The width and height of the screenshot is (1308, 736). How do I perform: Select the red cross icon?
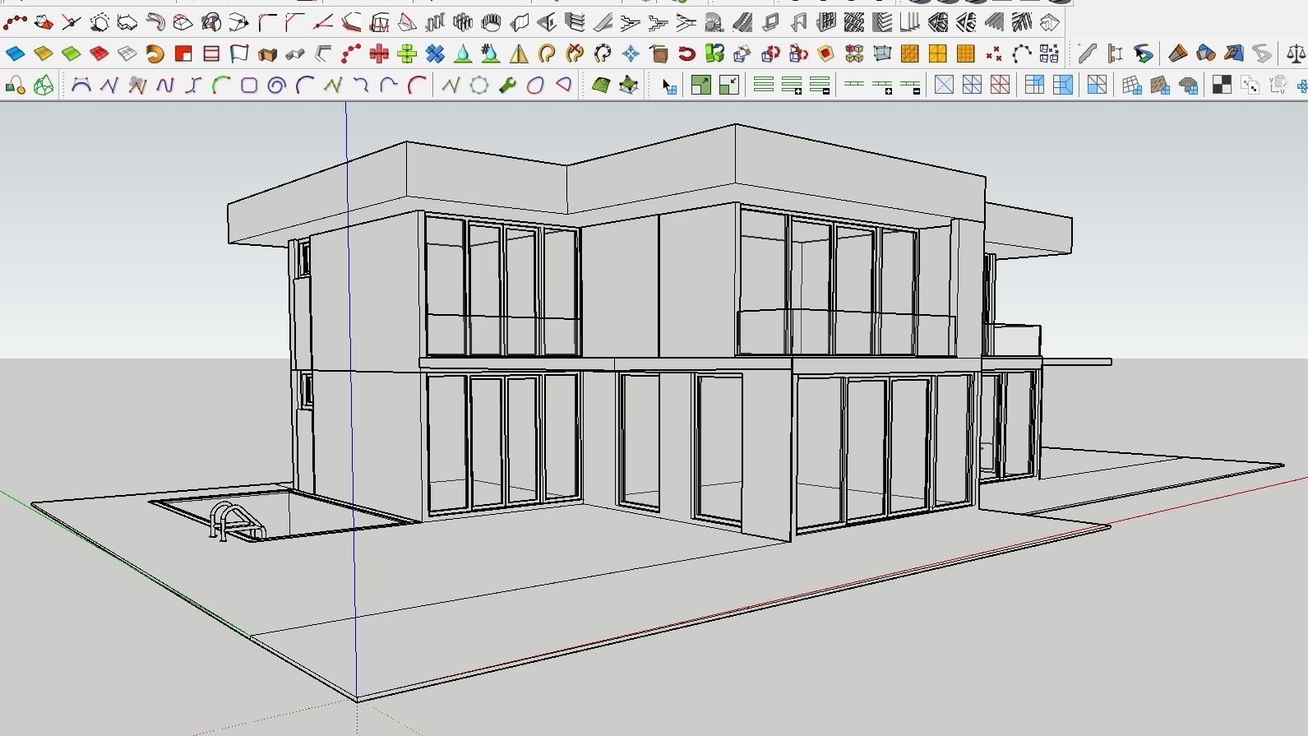click(x=379, y=54)
